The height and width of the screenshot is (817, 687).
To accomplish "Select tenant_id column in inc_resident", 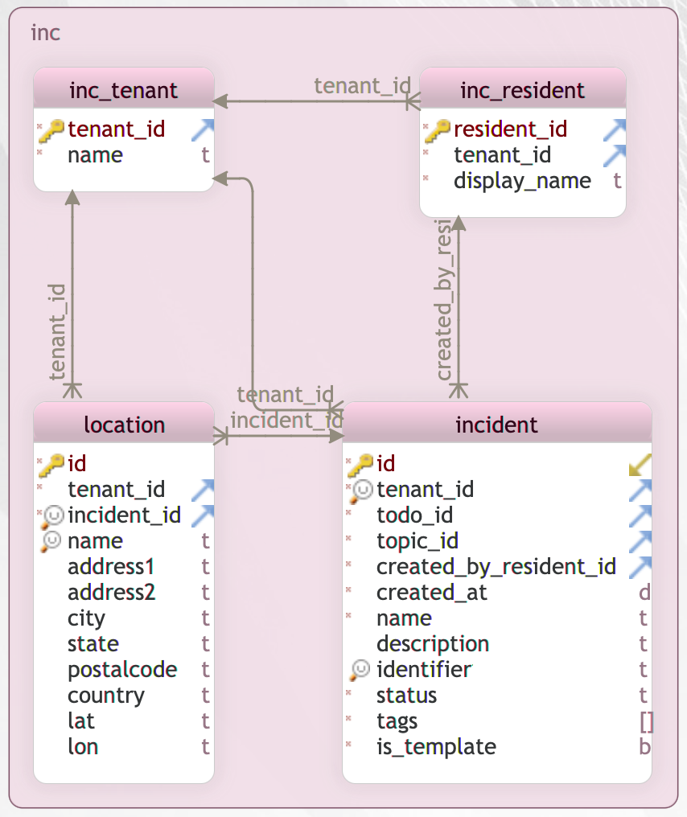I will pyautogui.click(x=503, y=155).
